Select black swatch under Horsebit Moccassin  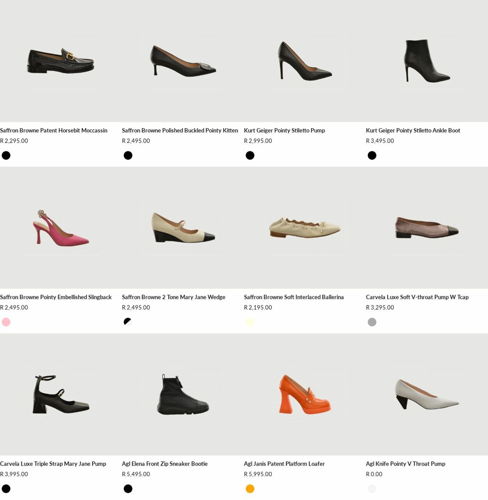[x=6, y=155]
